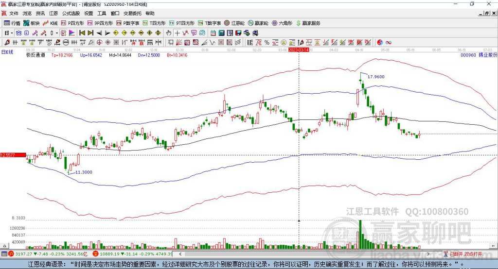Toggle the pressed 权 adjustment icon
498x269 pixels.
(63, 33)
